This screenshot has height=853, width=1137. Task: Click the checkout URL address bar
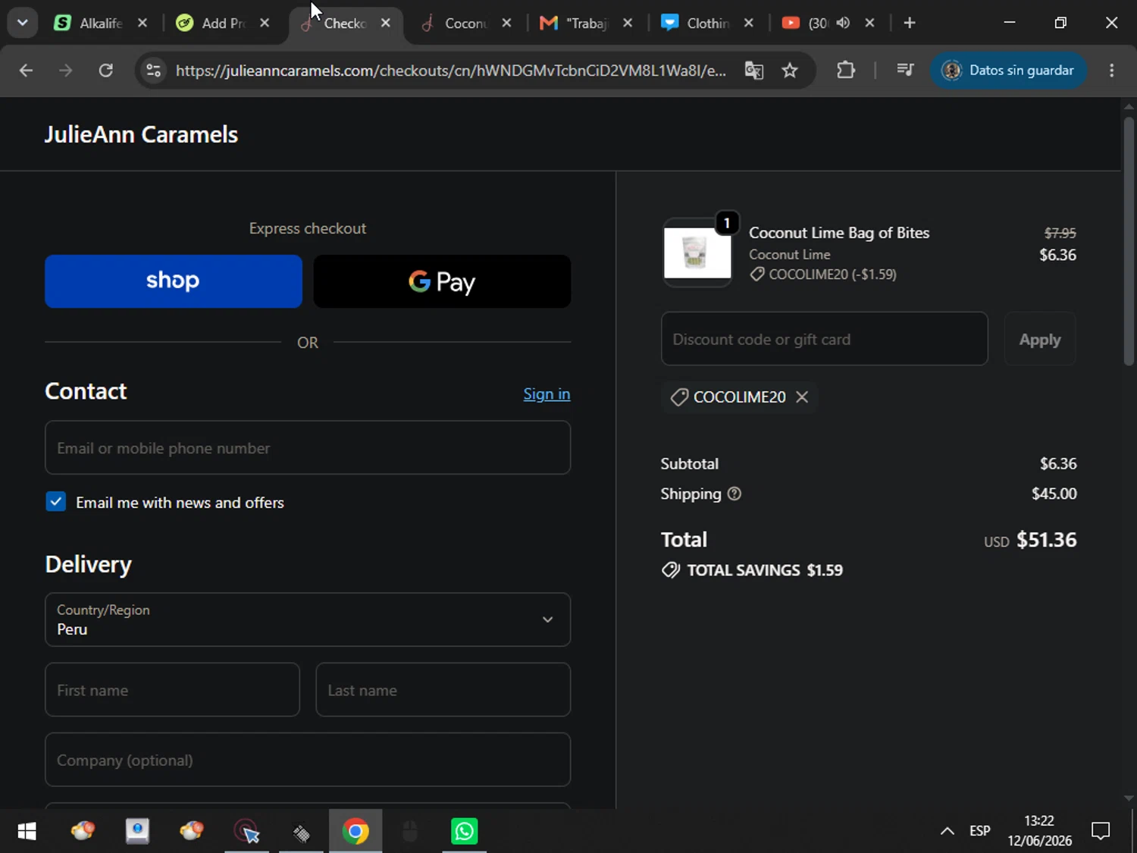tap(450, 71)
